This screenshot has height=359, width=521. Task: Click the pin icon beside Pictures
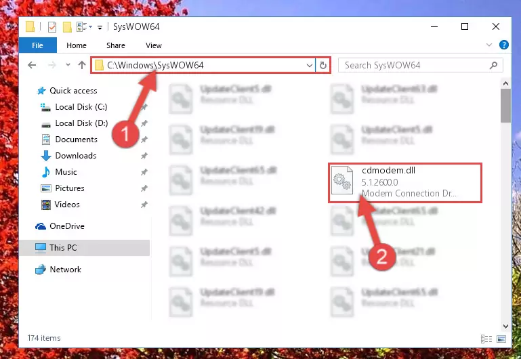pos(144,188)
